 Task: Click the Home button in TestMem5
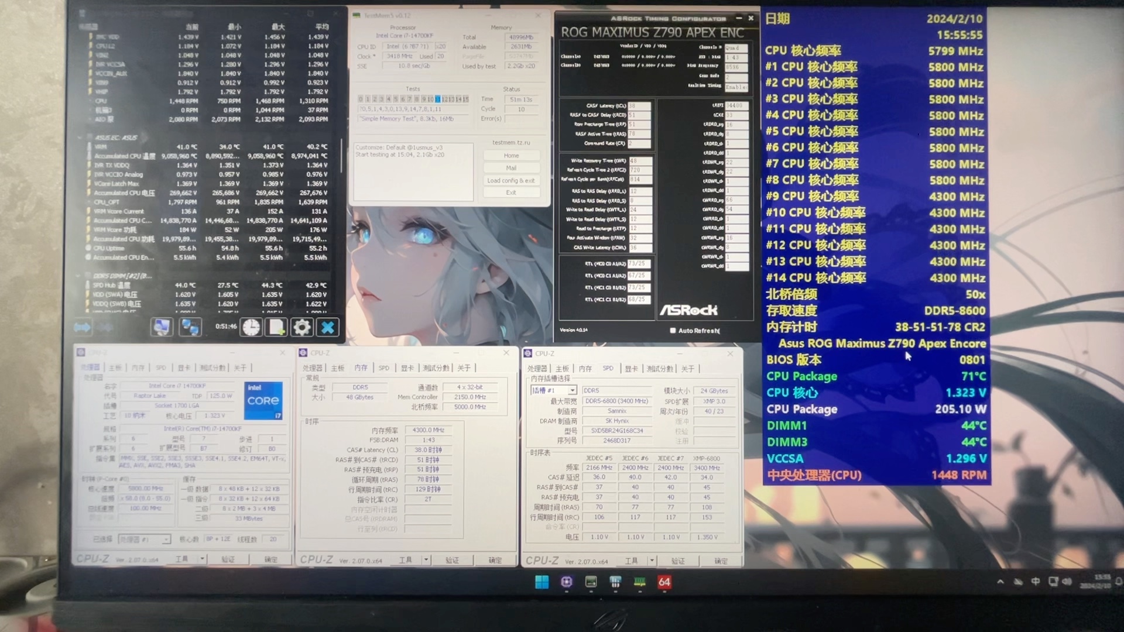point(511,156)
